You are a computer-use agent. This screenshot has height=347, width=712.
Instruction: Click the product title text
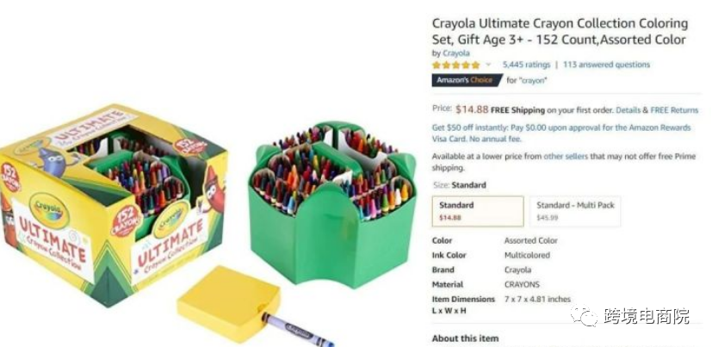[560, 31]
